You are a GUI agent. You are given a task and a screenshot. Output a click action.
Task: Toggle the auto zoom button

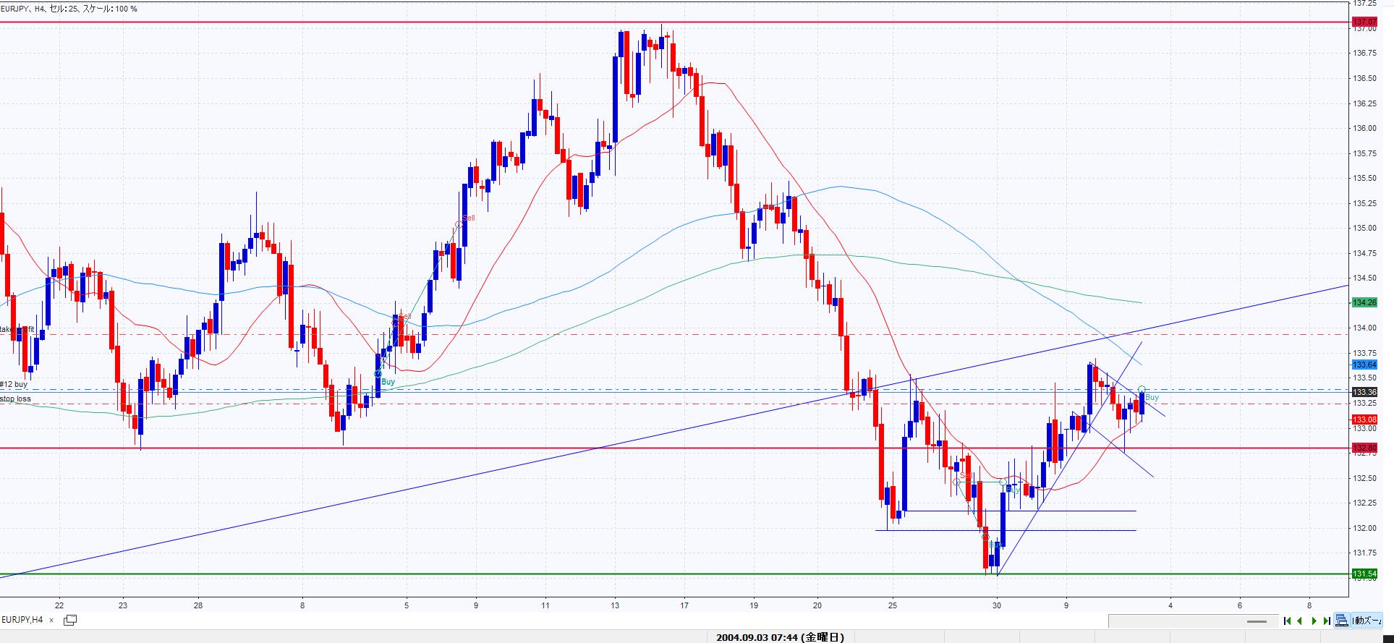1367,621
